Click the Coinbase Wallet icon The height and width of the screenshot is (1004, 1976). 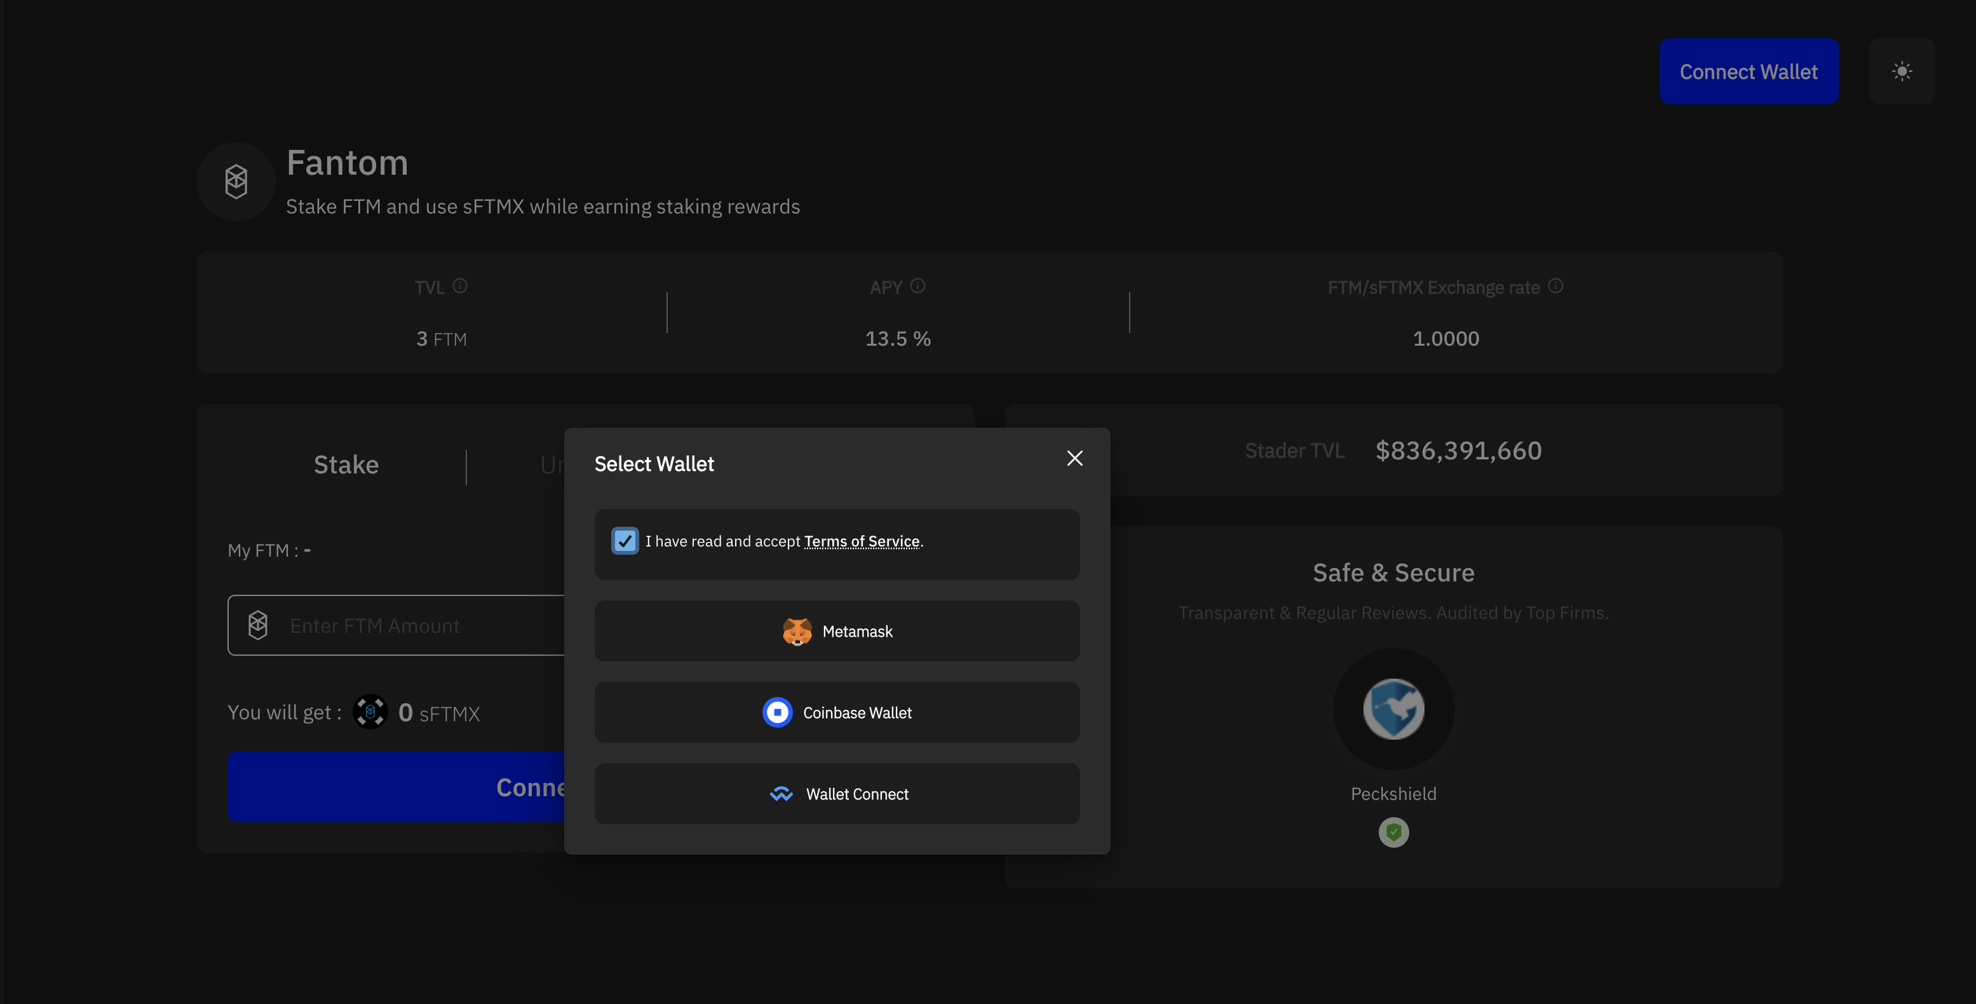pos(778,710)
